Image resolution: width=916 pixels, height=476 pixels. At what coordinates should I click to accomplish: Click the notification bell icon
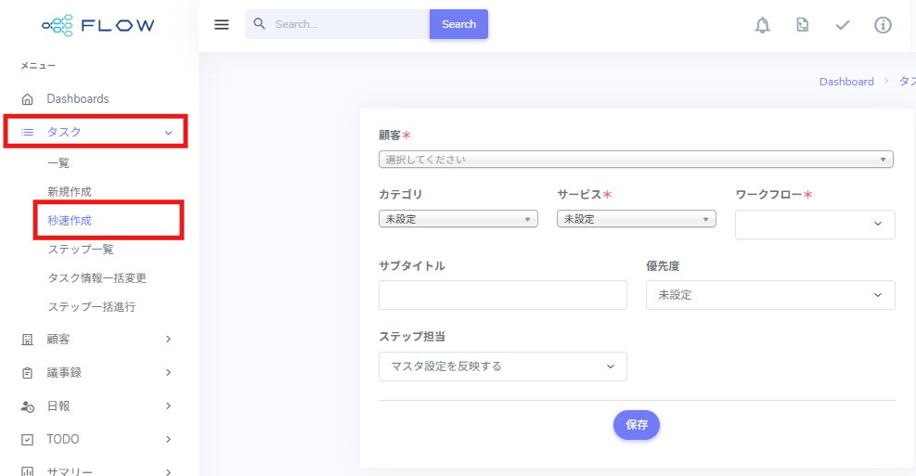[x=762, y=25]
